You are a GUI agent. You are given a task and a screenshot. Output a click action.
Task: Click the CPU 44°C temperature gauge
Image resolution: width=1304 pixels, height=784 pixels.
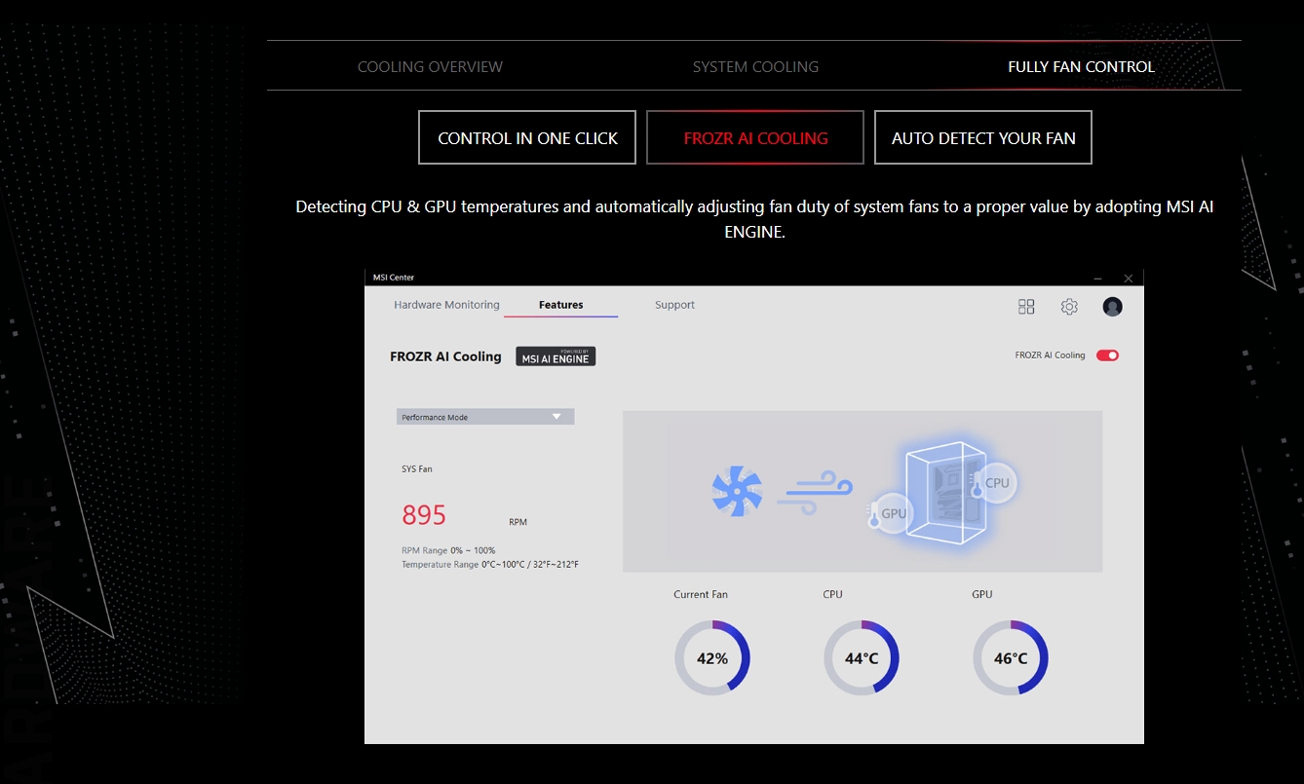coord(862,658)
